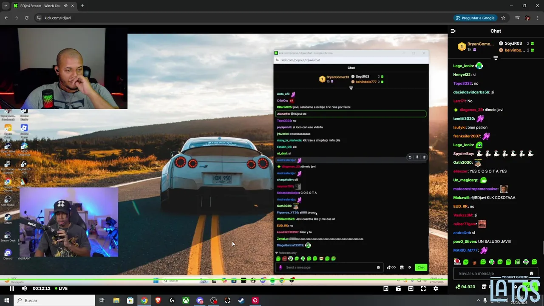Viewport: 544px width, 306px height.
Task: Click the microphone tray icon
Action: point(485,300)
